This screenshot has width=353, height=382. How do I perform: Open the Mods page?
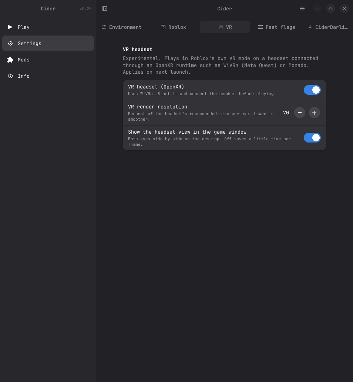tap(48, 60)
